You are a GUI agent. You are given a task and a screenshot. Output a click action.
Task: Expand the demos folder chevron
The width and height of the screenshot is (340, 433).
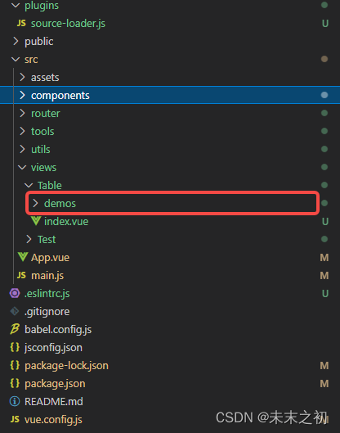(35, 203)
